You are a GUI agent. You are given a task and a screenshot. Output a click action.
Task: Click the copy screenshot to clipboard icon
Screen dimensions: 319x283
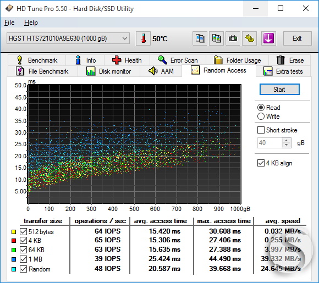tap(216, 38)
